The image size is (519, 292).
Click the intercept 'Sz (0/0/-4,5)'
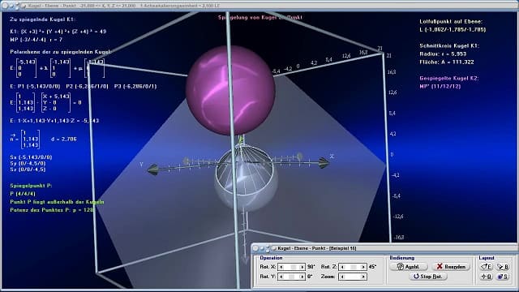click(x=28, y=170)
